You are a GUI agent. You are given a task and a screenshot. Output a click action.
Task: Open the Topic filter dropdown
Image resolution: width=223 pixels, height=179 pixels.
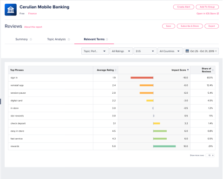[94, 51]
